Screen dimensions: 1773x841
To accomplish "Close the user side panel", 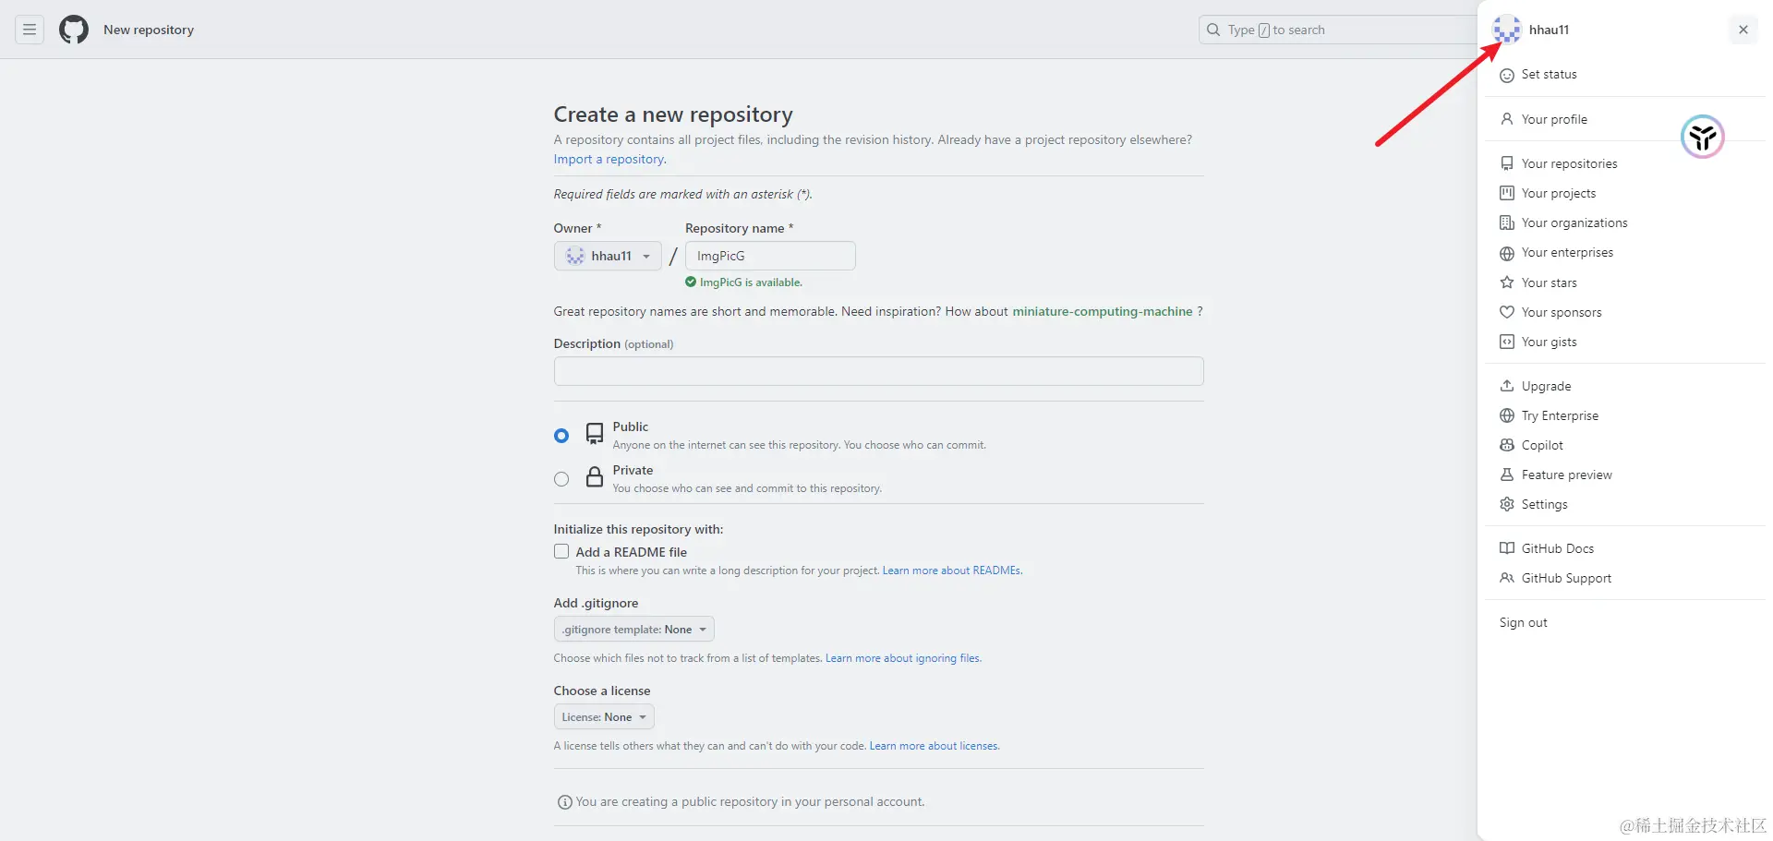I will [x=1743, y=30].
